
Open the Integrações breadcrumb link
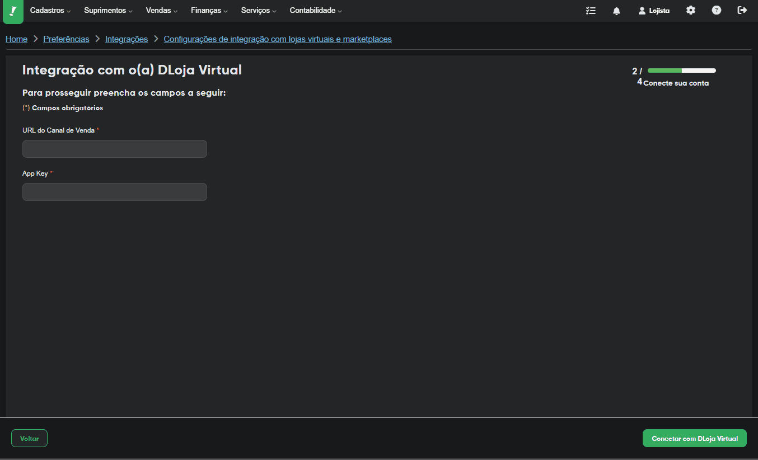[x=127, y=39]
